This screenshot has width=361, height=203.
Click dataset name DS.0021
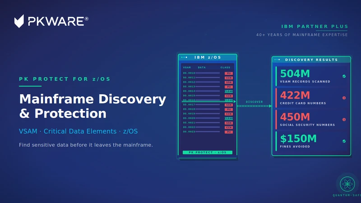click(189, 122)
